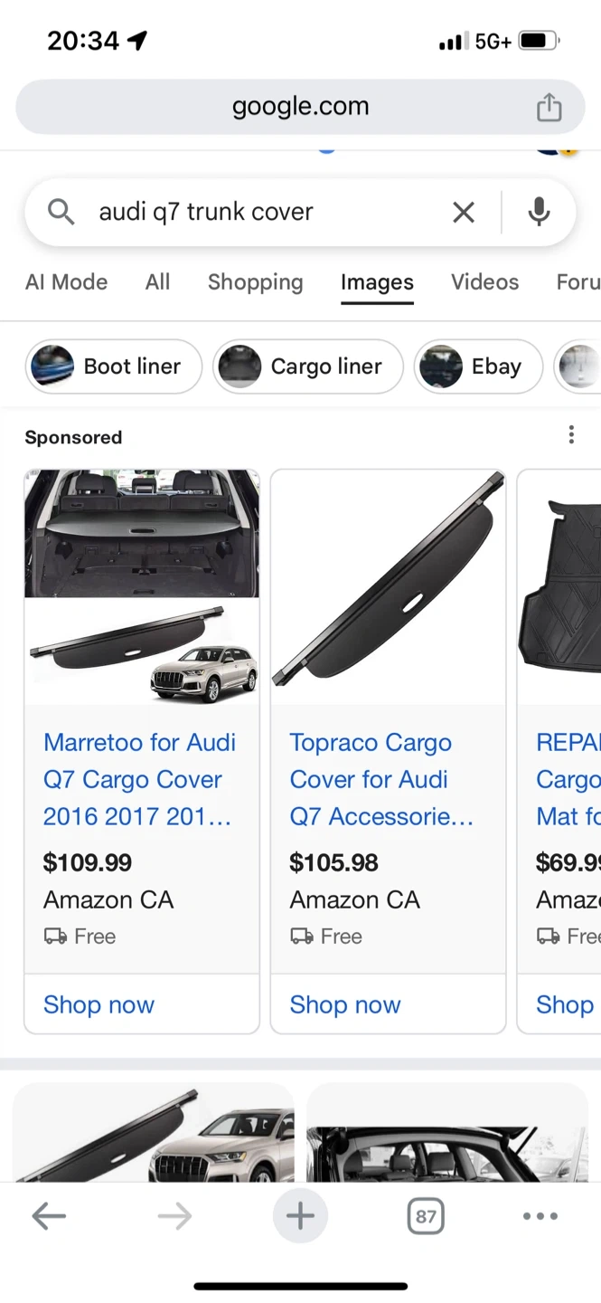Tap the microphone voice search icon

point(539,212)
